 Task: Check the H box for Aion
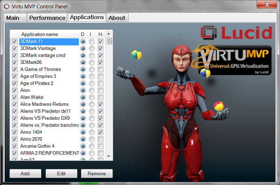pos(101,90)
